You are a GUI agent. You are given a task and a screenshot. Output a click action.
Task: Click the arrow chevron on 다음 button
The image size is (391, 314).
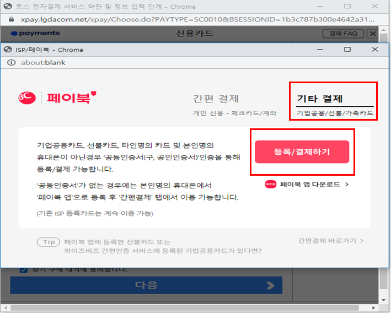[270, 285]
